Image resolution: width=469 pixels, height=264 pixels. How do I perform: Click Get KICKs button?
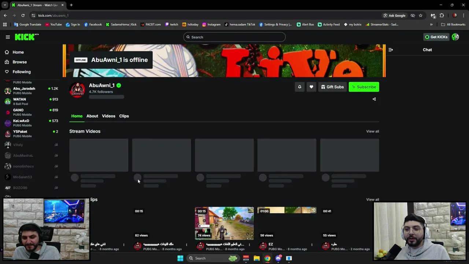pyautogui.click(x=436, y=37)
